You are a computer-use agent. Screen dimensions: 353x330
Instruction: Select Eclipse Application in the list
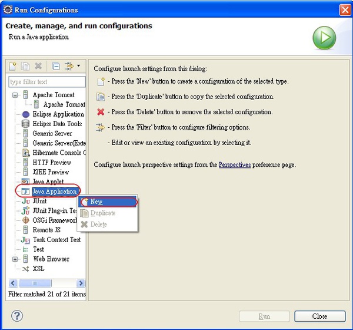[58, 114]
